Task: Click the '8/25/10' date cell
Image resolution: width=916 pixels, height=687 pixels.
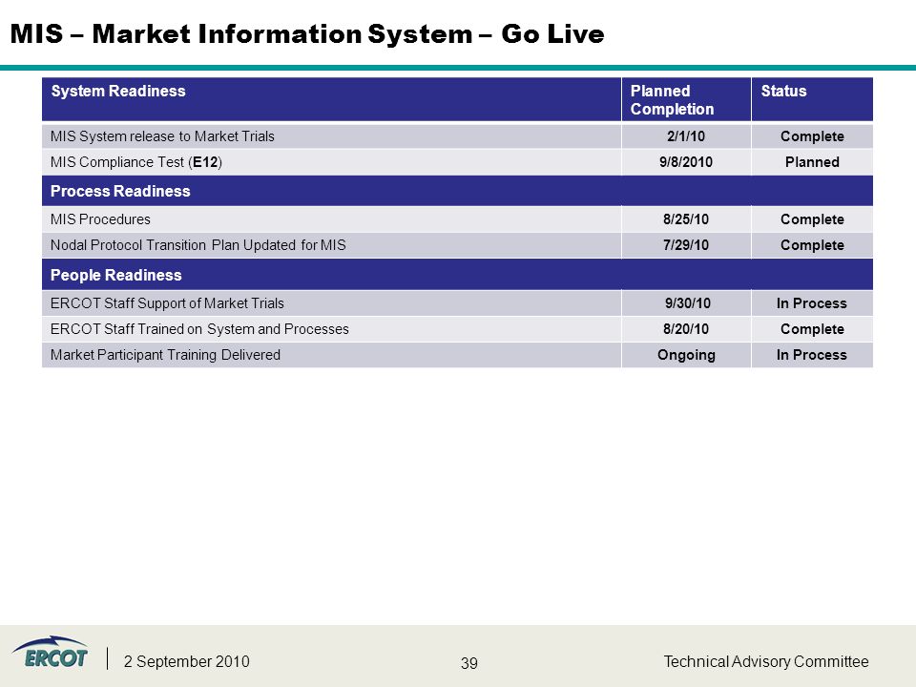Action: pyautogui.click(x=686, y=219)
